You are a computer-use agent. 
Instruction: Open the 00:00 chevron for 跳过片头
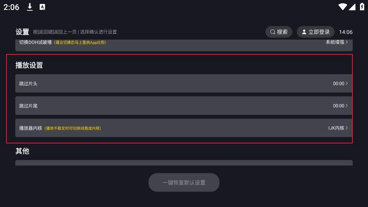coord(347,83)
